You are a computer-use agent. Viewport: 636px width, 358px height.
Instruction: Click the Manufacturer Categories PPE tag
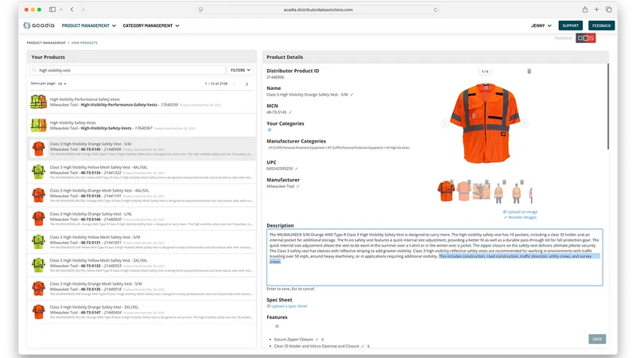coord(339,148)
